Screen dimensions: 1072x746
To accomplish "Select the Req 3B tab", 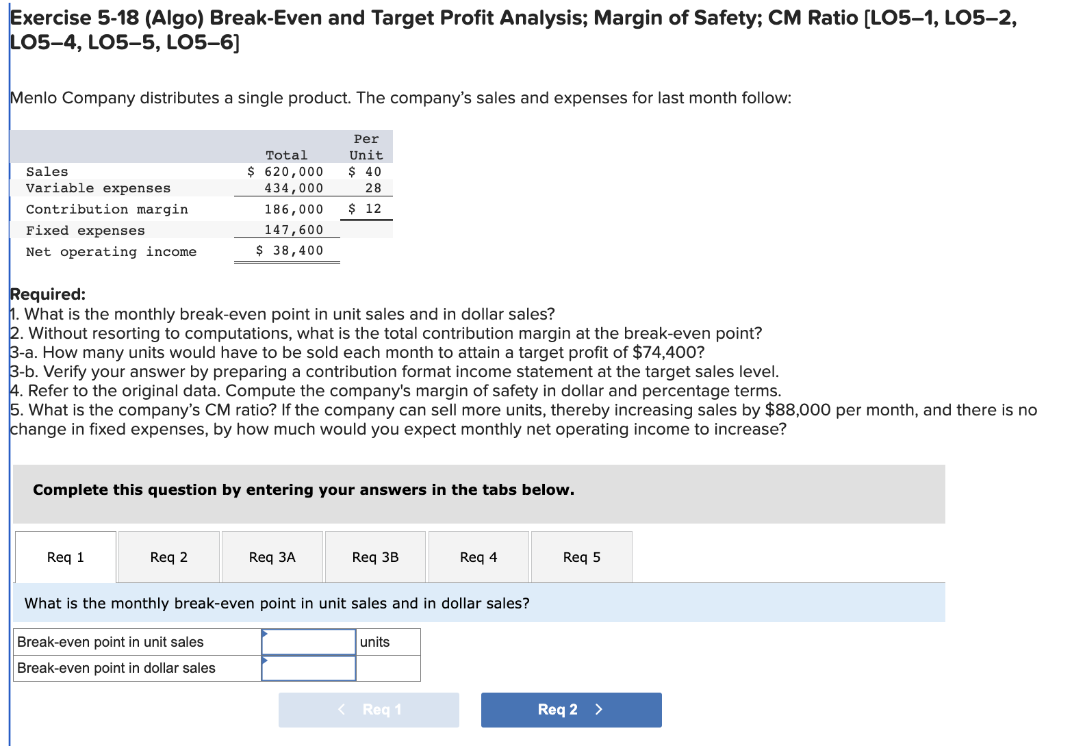I will pos(375,556).
